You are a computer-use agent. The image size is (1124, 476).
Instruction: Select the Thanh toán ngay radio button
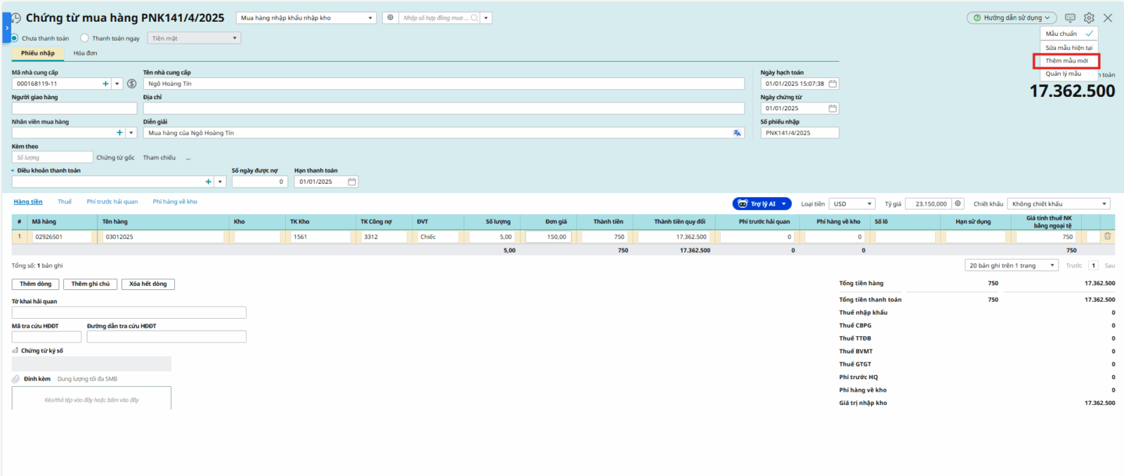point(85,38)
